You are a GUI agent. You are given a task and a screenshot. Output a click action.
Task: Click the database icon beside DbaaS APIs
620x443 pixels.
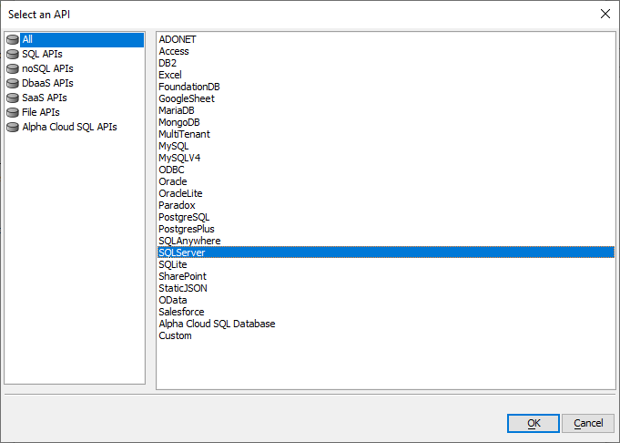pyautogui.click(x=13, y=84)
